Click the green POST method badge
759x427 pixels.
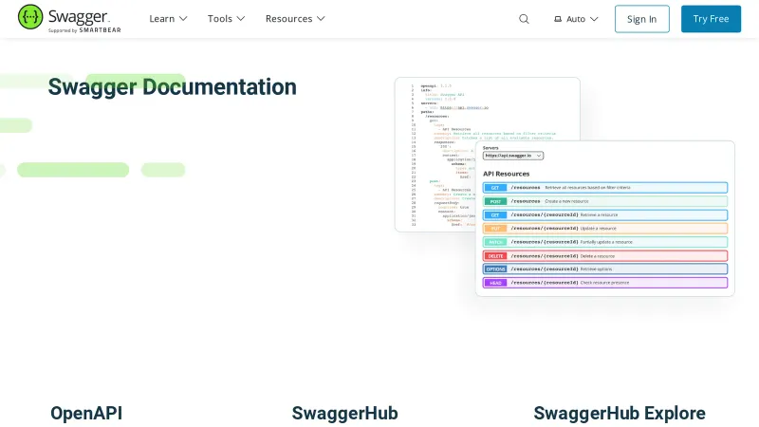[495, 201]
